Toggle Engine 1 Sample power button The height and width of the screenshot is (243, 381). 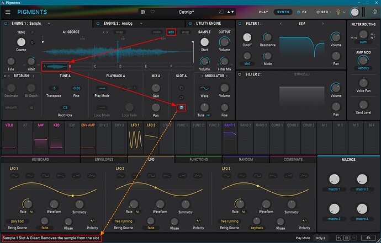click(6, 24)
